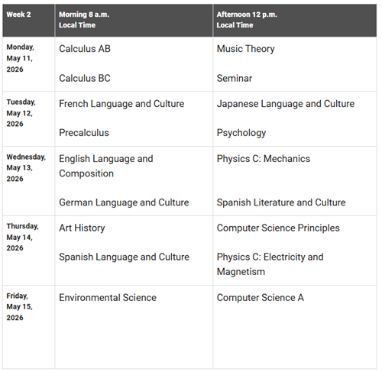Select Psychology exam entry
Screen dimensions: 382x372
point(241,133)
